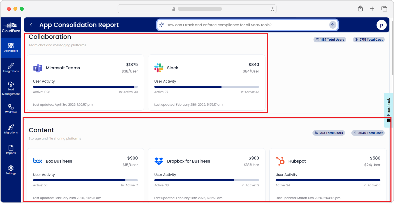The height and width of the screenshot is (203, 394).
Task: Go back using header arrow
Action: [x=31, y=25]
